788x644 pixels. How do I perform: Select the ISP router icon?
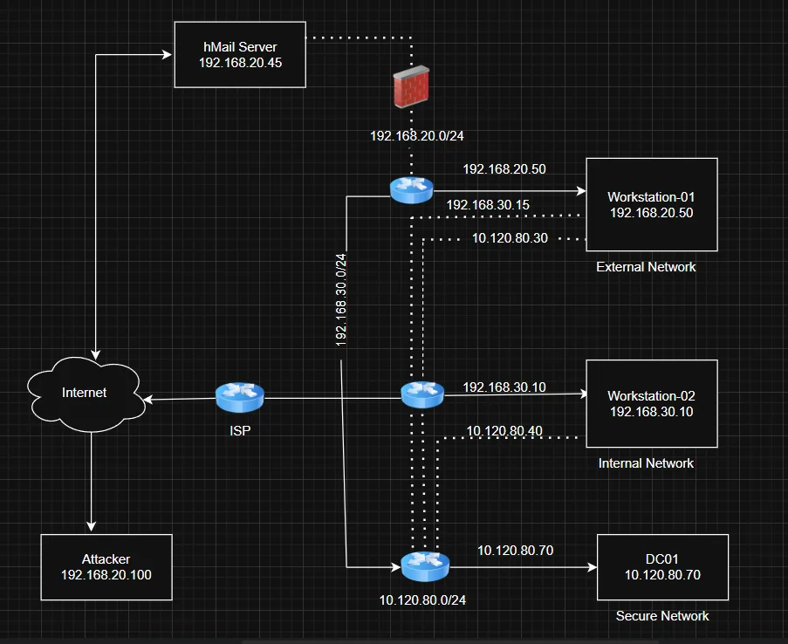pyautogui.click(x=239, y=397)
